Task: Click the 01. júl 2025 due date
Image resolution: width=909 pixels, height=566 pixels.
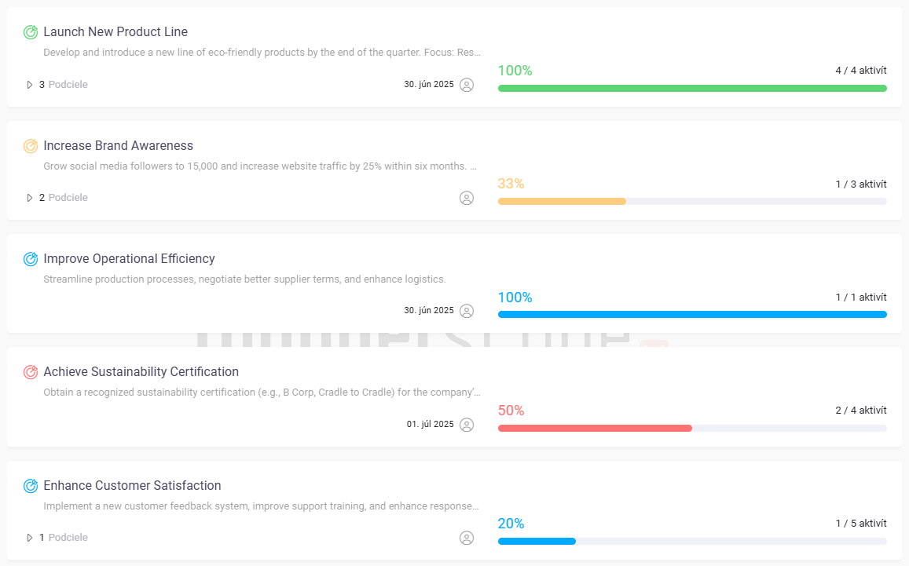Action: pyautogui.click(x=431, y=425)
